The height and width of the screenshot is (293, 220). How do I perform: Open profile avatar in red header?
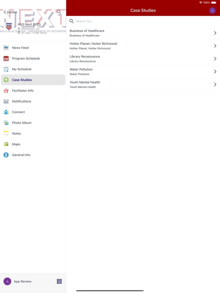[x=212, y=11]
